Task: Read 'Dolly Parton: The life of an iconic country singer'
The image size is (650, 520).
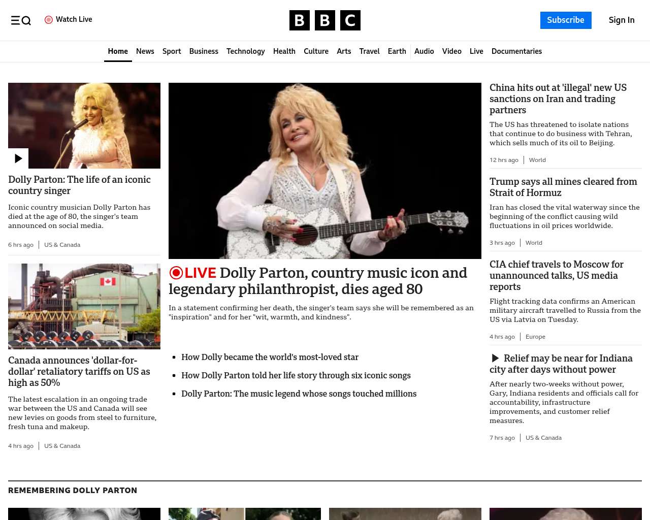Action: (x=79, y=185)
